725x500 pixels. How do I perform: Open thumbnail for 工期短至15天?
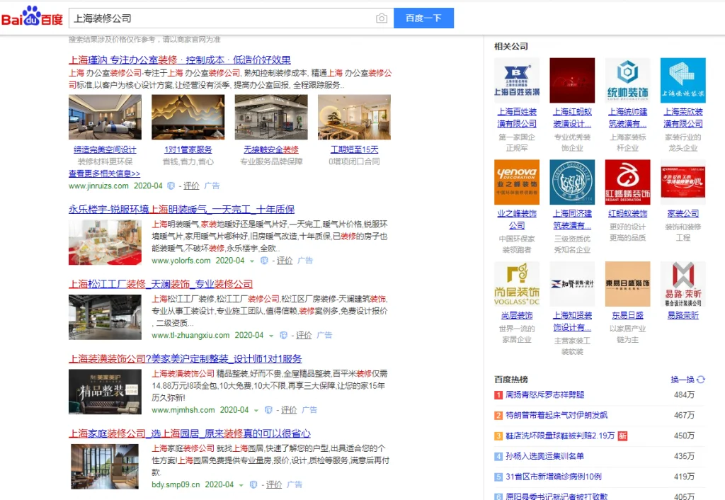[x=354, y=118]
